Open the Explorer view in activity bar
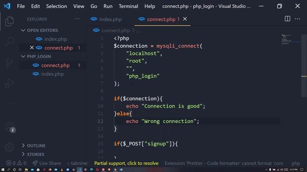Image resolution: width=307 pixels, height=172 pixels. 9,21
